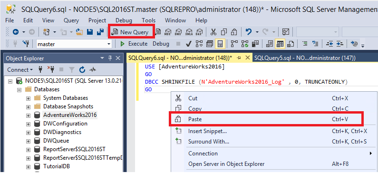Start a new DAX query

199,32
